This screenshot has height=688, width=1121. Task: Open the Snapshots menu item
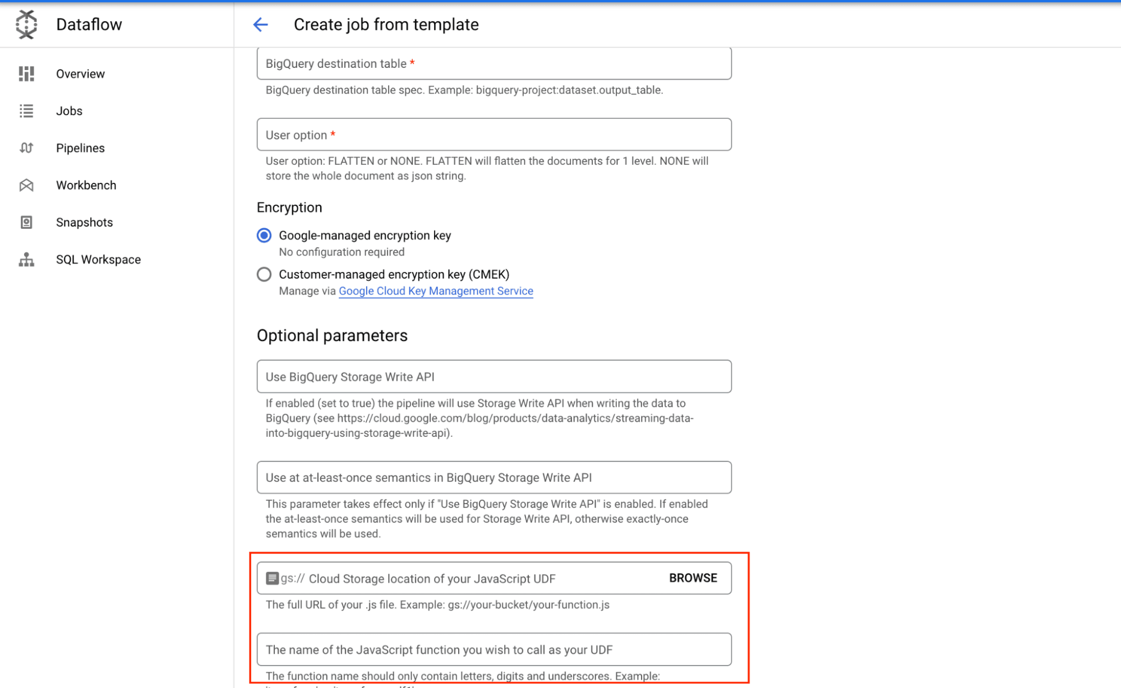pyautogui.click(x=84, y=223)
